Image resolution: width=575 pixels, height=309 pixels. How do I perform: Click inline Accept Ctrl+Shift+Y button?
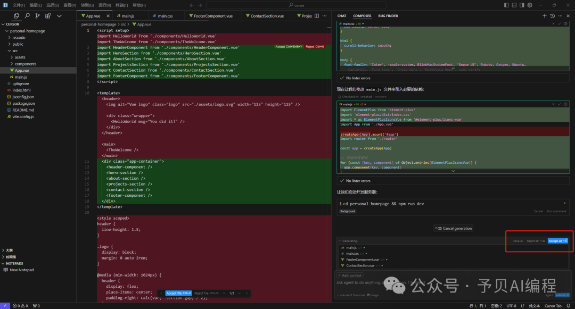289,46
